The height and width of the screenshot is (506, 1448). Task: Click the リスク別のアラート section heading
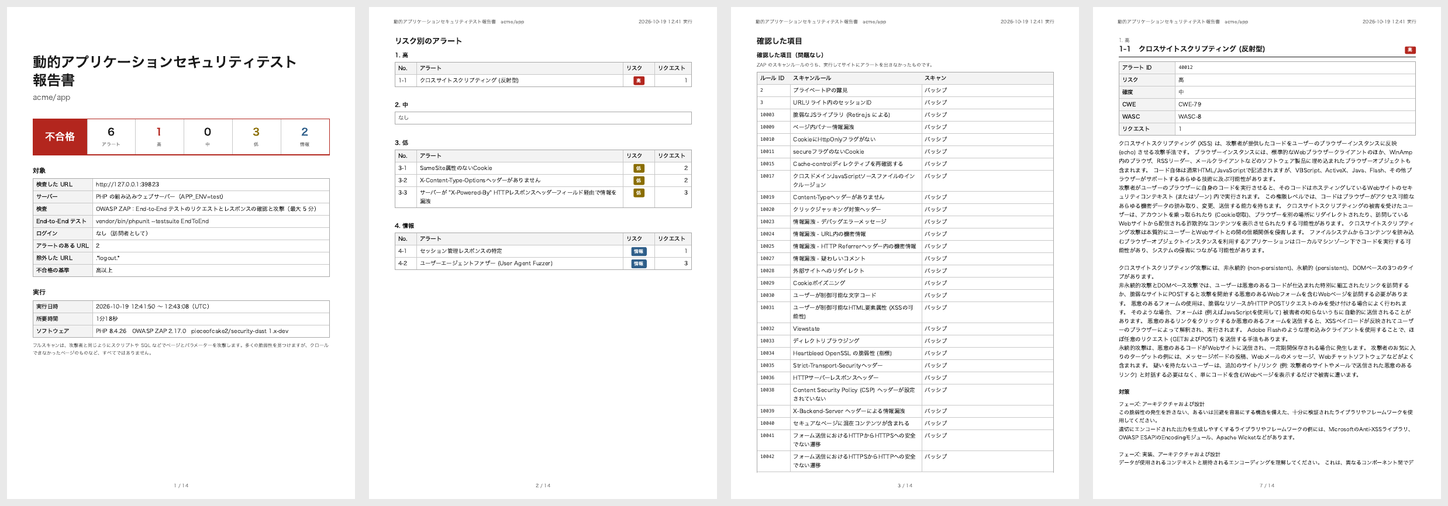(x=428, y=41)
